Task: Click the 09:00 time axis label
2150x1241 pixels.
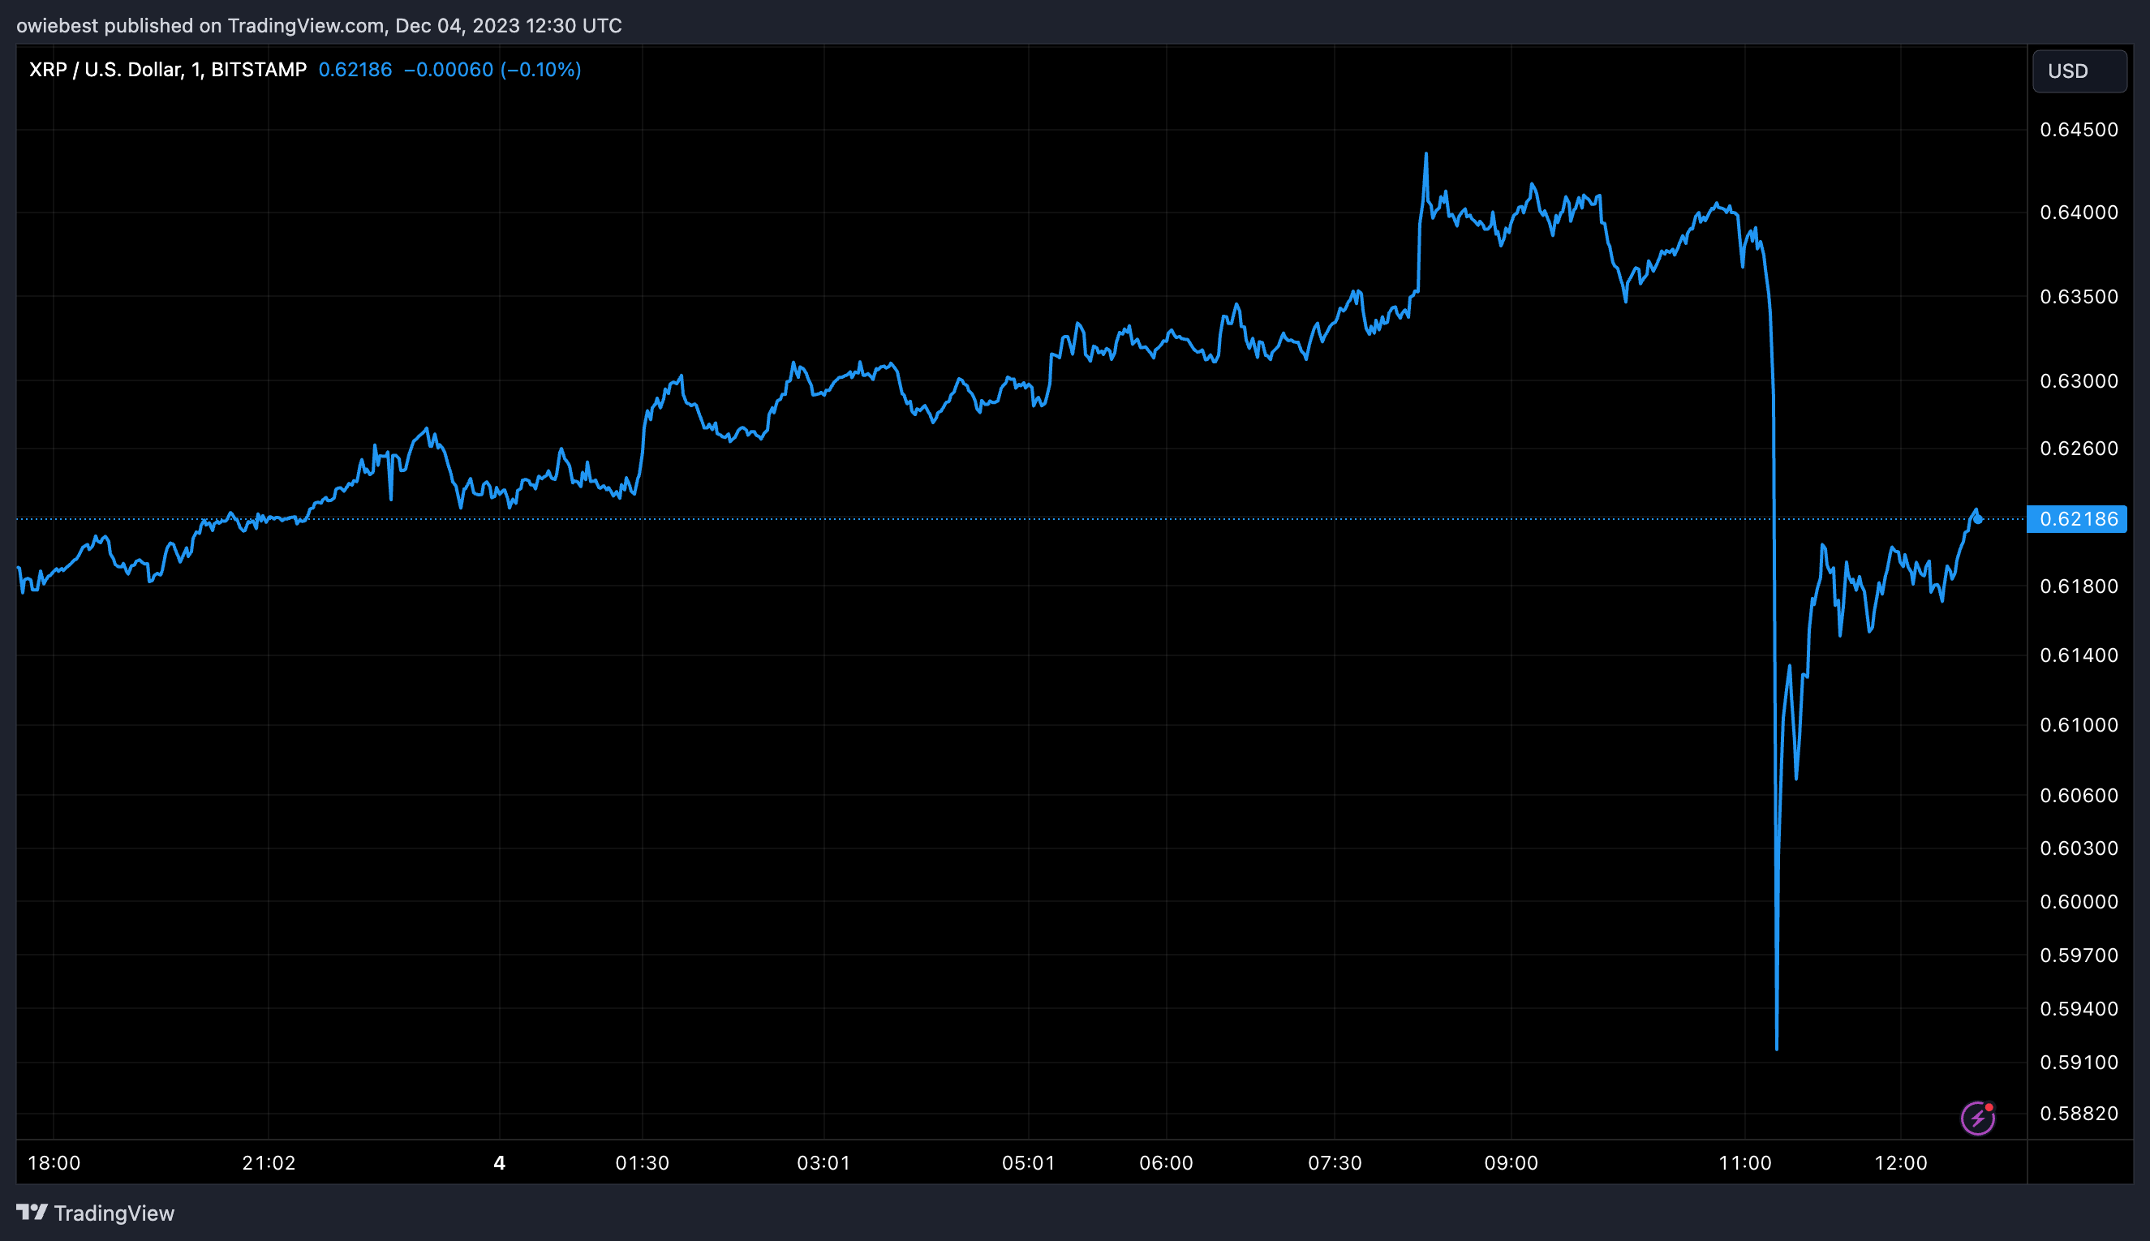Action: [x=1511, y=1163]
